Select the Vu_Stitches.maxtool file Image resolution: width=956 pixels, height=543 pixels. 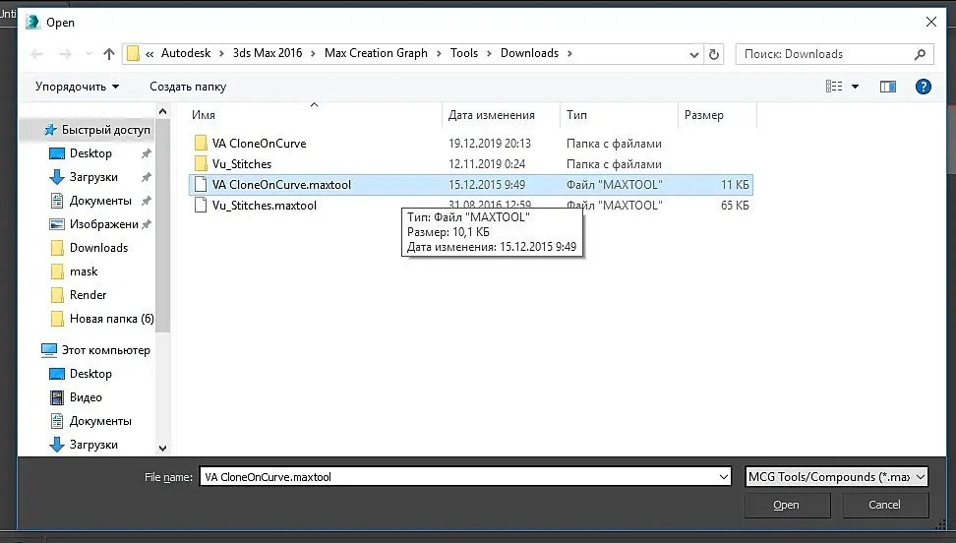[x=264, y=206]
